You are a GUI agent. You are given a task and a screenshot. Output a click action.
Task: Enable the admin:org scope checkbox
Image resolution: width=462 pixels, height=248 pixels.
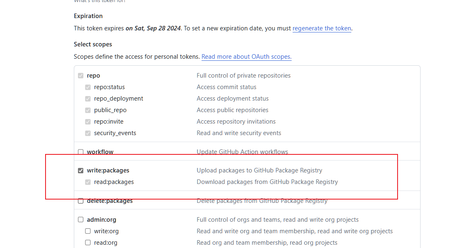pos(81,220)
